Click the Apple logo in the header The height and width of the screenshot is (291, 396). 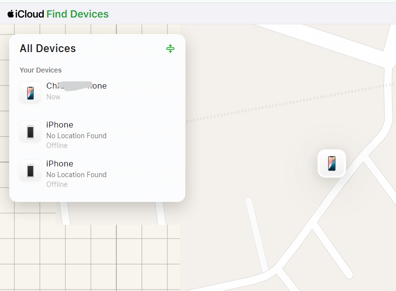pyautogui.click(x=11, y=14)
